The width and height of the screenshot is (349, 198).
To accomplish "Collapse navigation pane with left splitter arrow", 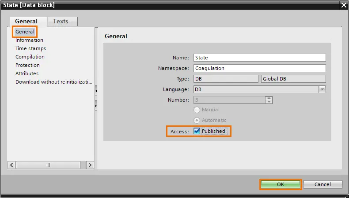I will 96,91.
